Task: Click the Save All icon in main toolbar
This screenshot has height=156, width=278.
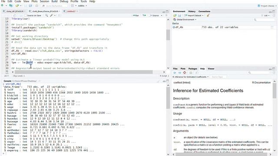Action: [x=30, y=6]
